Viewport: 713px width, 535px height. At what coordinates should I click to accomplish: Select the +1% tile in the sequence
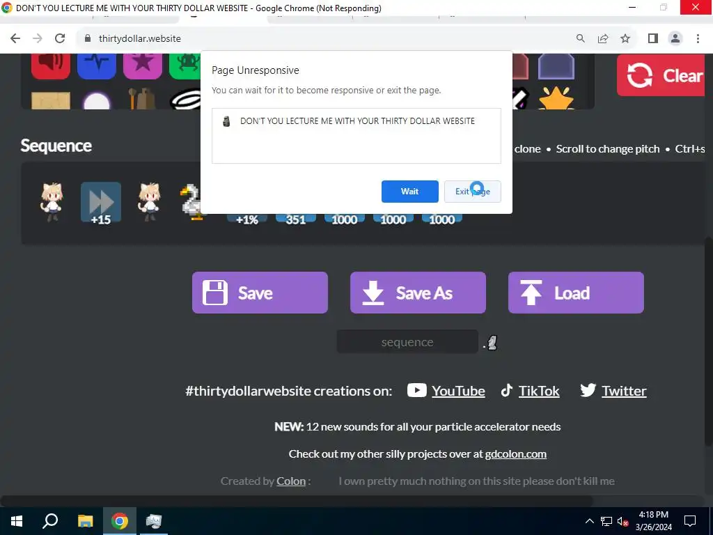tap(247, 219)
